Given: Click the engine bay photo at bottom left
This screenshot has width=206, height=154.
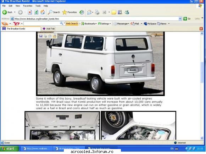Looking at the screenshot, I should click(62, 125).
